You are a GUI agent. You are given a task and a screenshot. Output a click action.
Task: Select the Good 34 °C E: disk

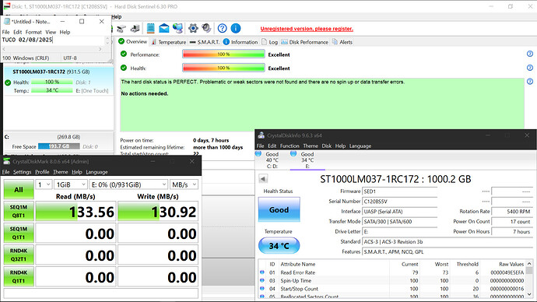click(x=307, y=160)
